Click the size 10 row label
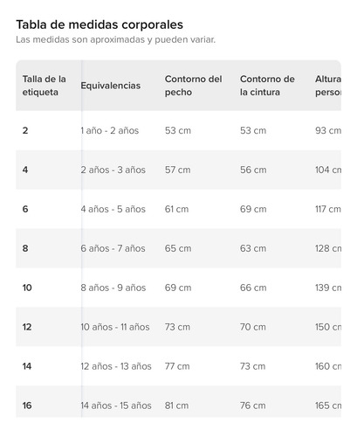 [x=27, y=288]
